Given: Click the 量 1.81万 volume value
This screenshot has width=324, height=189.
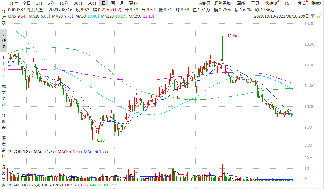Looking at the screenshot, I should pyautogui.click(x=201, y=10).
